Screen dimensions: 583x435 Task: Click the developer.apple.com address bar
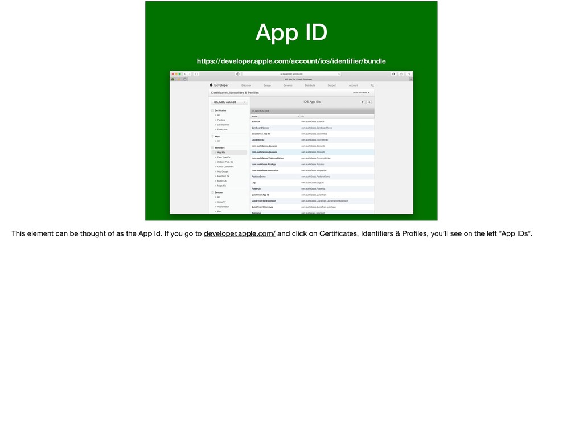(x=291, y=74)
